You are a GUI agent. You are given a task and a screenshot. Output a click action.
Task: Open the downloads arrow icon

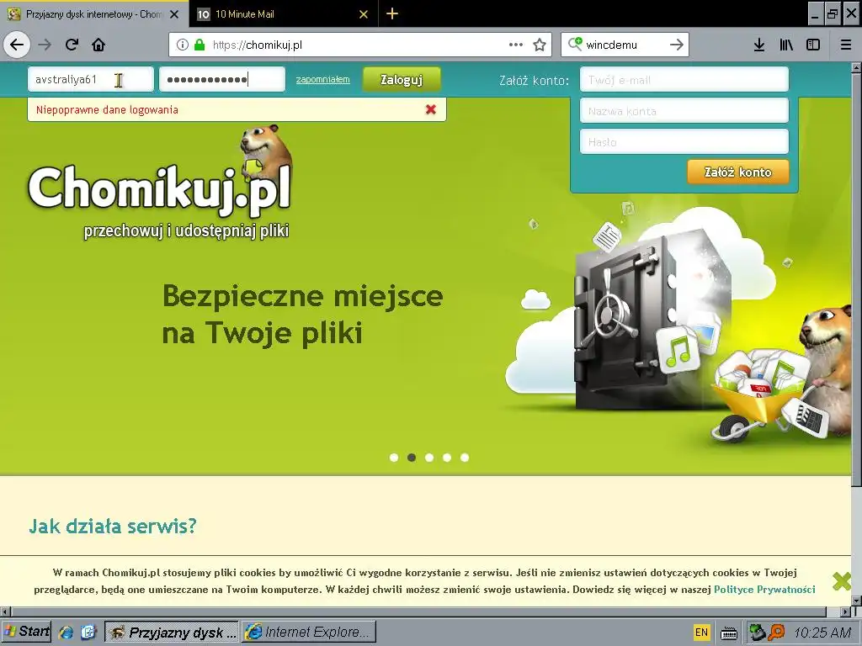tap(759, 45)
